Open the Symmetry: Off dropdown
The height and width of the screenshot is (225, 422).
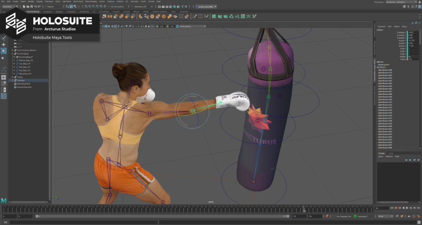tap(142, 6)
